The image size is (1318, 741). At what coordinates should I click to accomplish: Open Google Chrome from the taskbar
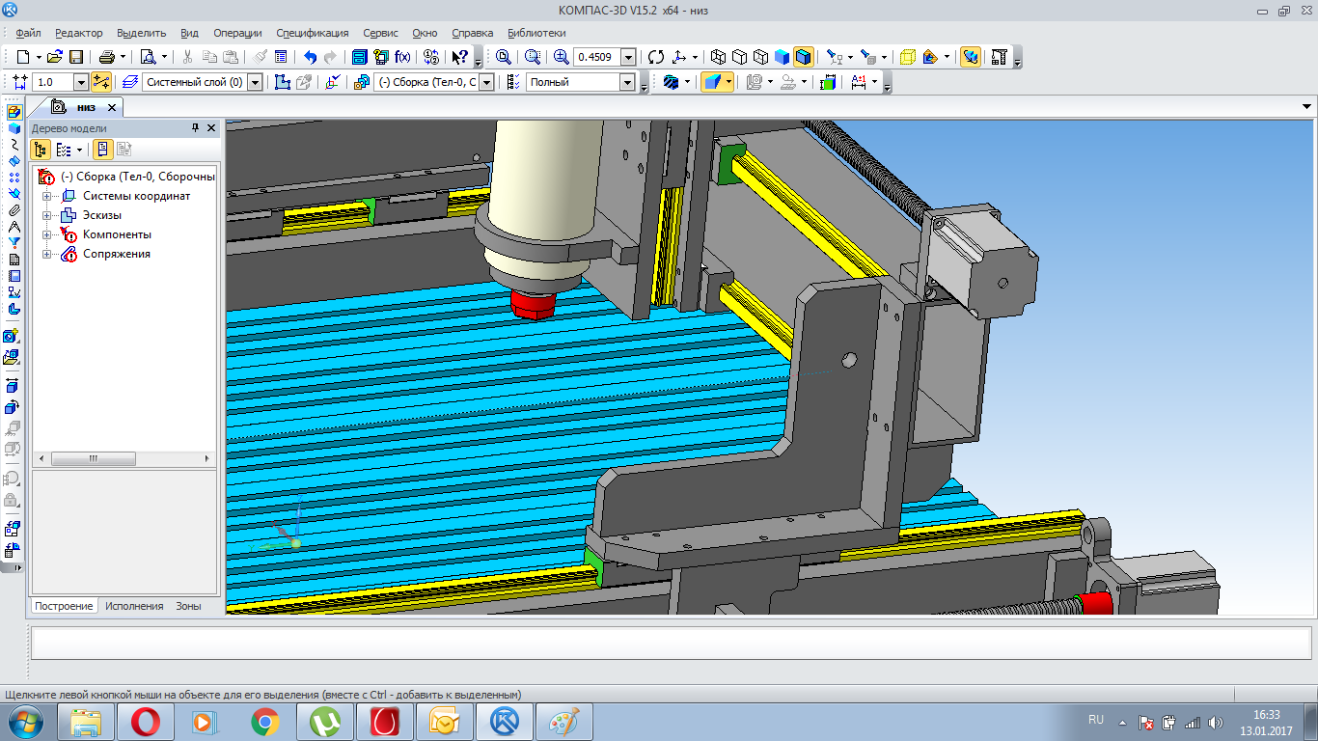265,721
